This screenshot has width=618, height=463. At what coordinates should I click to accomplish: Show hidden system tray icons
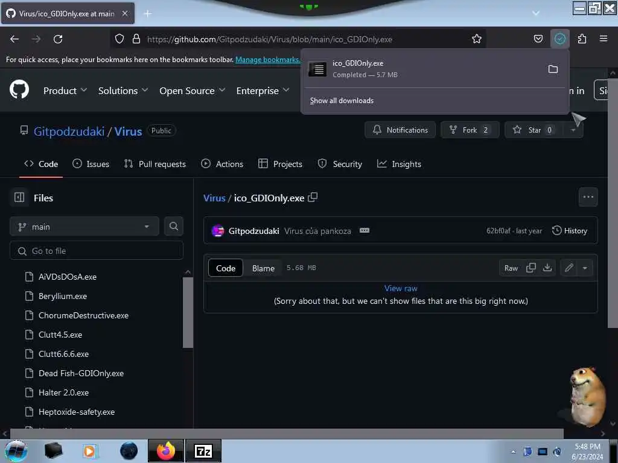513,452
